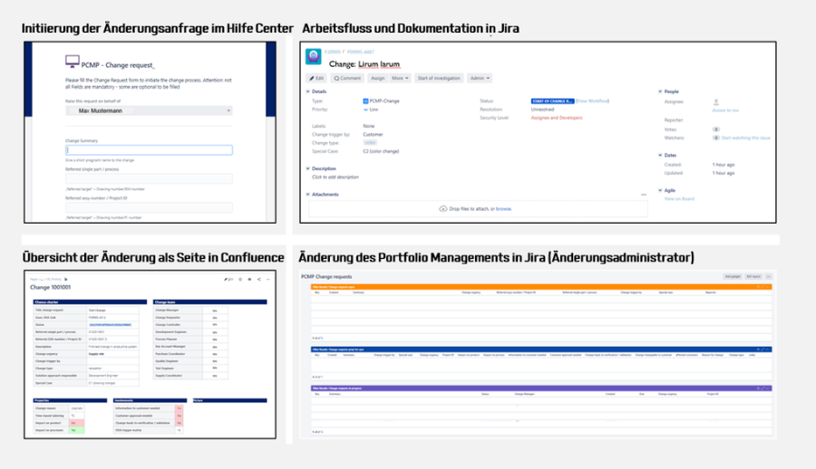Click the Edit pencil button in Jira

[317, 79]
